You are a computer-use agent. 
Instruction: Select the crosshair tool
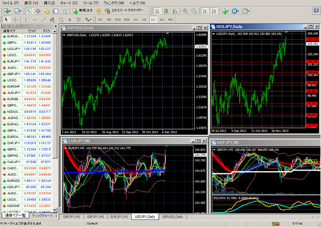tap(16, 19)
